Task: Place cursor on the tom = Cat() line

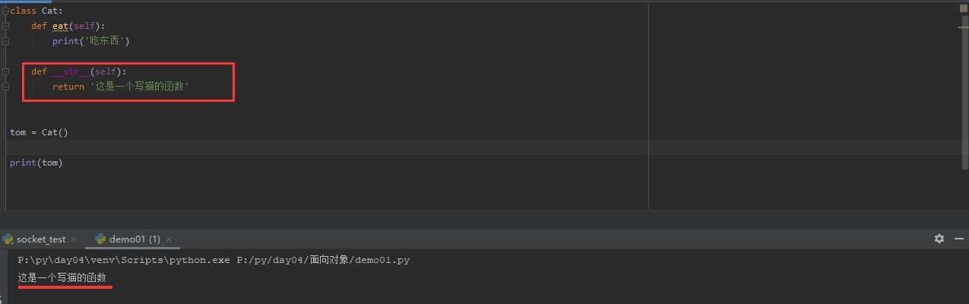Action: [x=39, y=132]
